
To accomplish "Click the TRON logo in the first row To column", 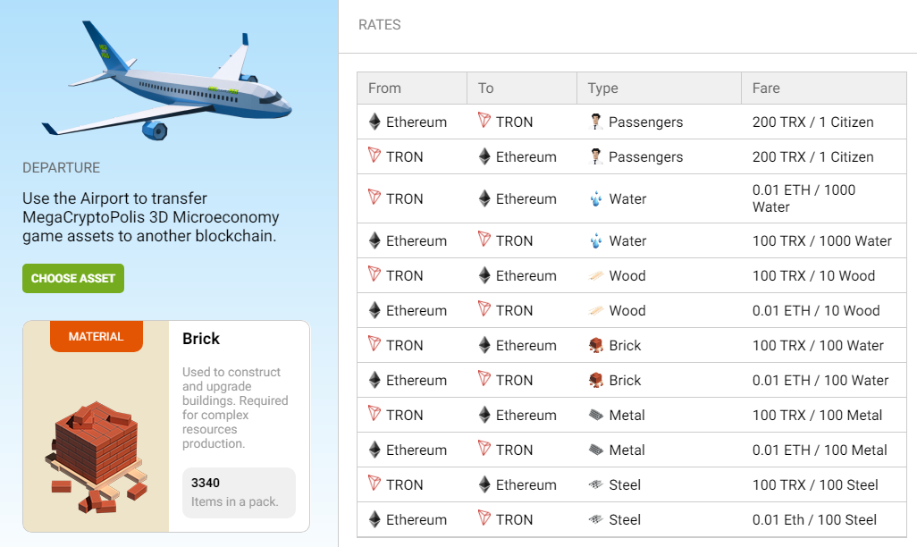I will (484, 121).
